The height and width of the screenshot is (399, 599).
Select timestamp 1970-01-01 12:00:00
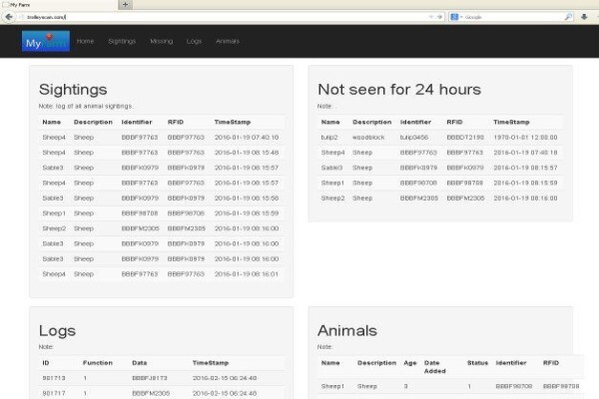(525, 137)
